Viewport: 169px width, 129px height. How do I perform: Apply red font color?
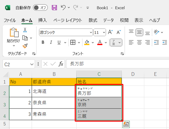point(100,42)
